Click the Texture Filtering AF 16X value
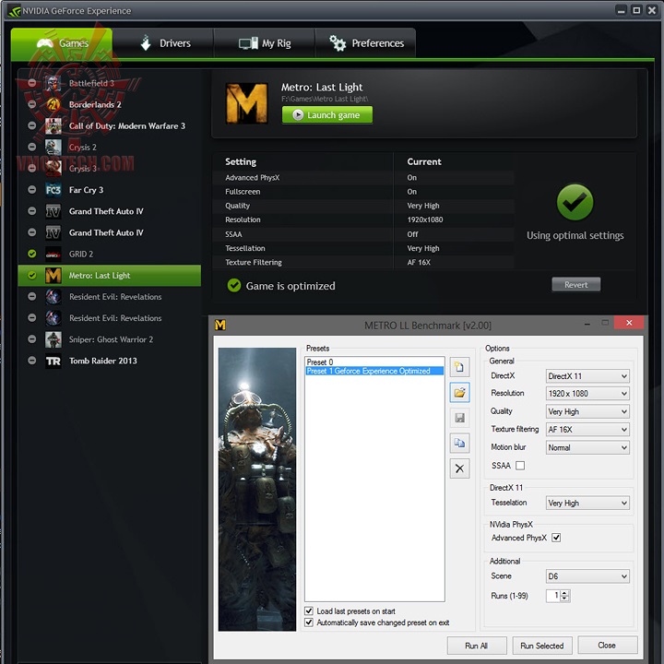This screenshot has height=664, width=664. click(419, 262)
